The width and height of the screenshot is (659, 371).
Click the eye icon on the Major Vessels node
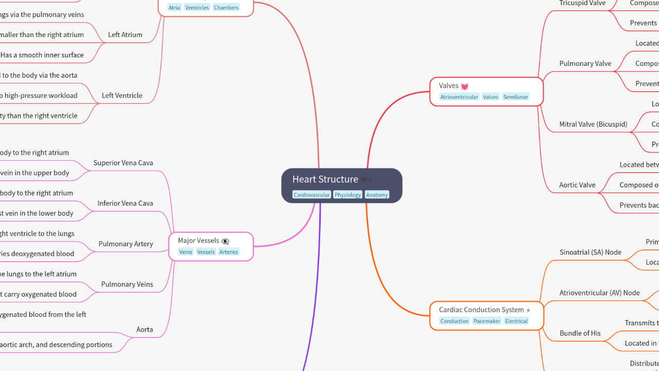click(x=225, y=241)
